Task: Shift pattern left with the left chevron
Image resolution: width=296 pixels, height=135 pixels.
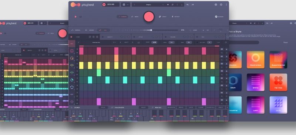Action: click(x=121, y=42)
